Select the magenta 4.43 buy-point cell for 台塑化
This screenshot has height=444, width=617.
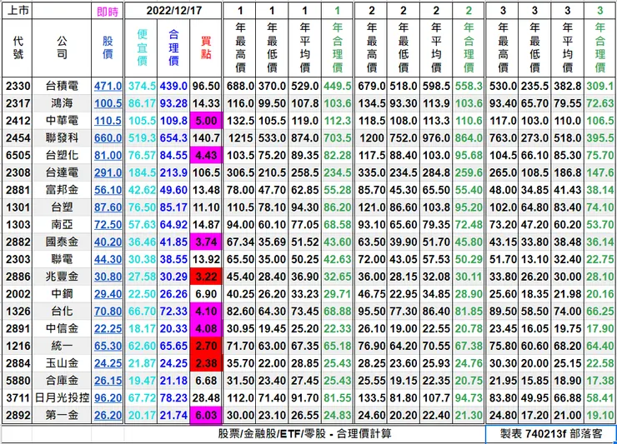coord(206,155)
